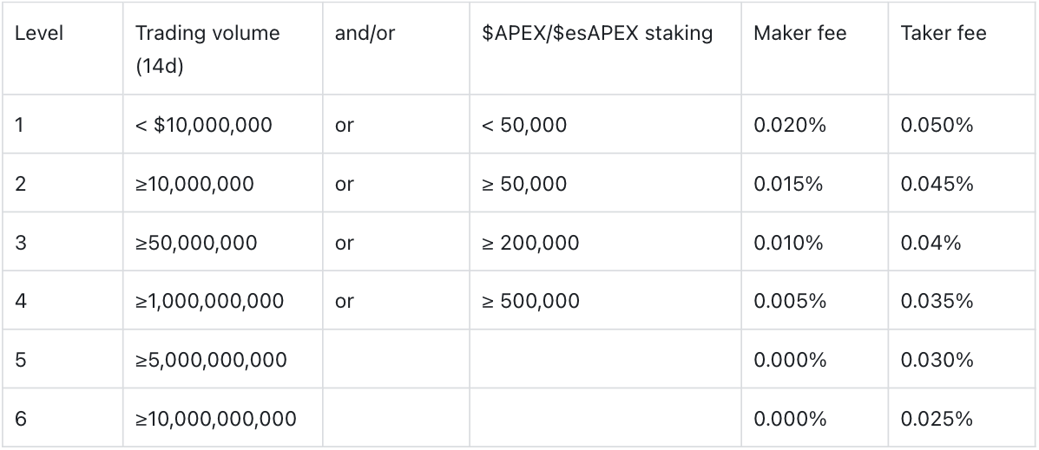Click the < $10,000,000 volume cell
The width and height of the screenshot is (1039, 450).
(204, 125)
